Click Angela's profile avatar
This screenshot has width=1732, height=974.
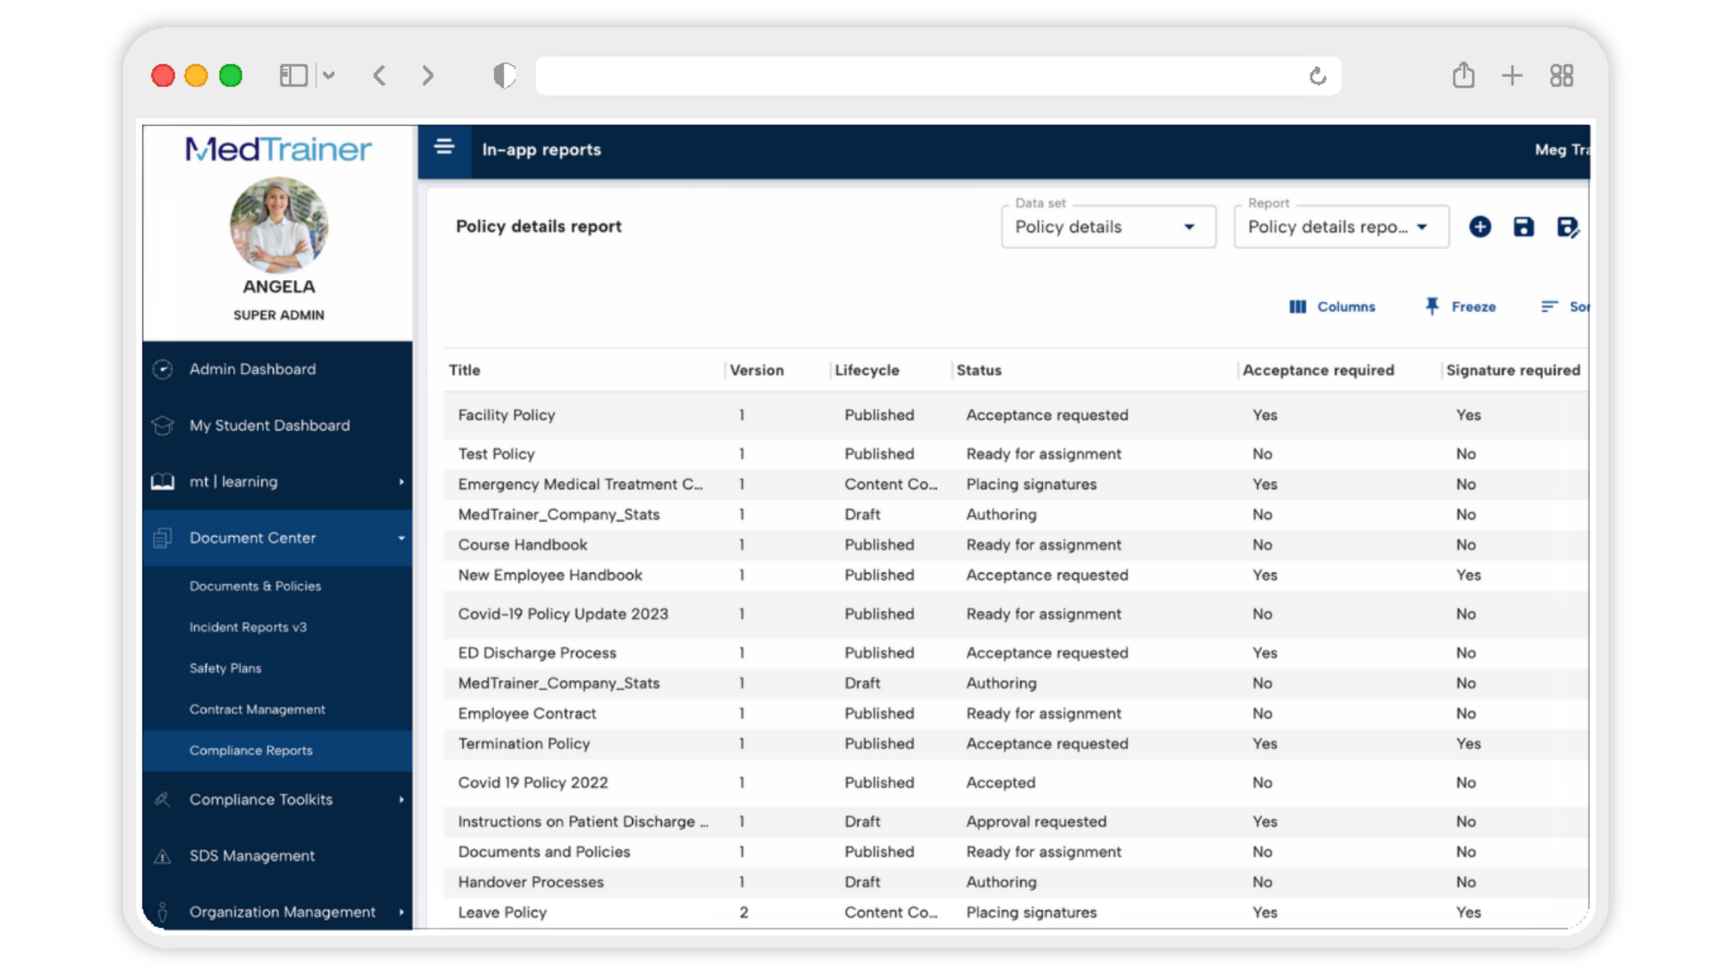[x=279, y=224]
